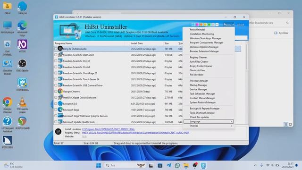This screenshot has height=170, width=302.
Task: Check the Bang & Olufsen Audio checkbox
Action: pyautogui.click(x=56, y=49)
